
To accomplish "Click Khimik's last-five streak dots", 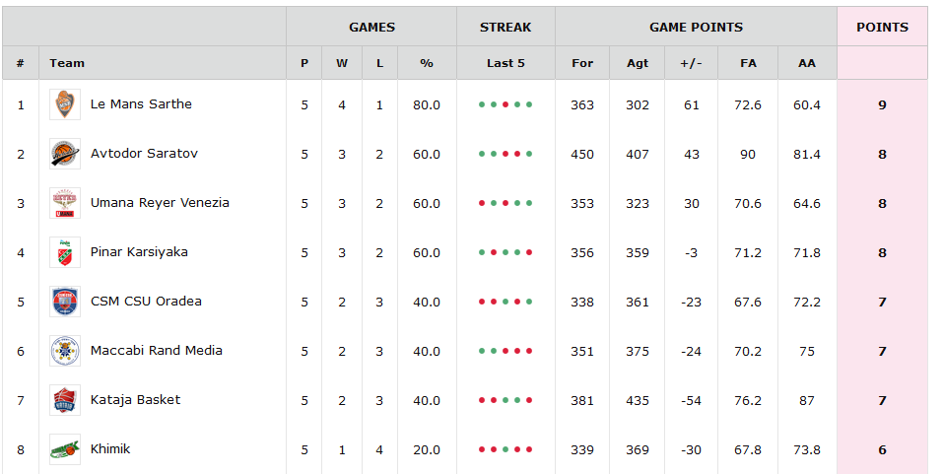I will coord(505,449).
